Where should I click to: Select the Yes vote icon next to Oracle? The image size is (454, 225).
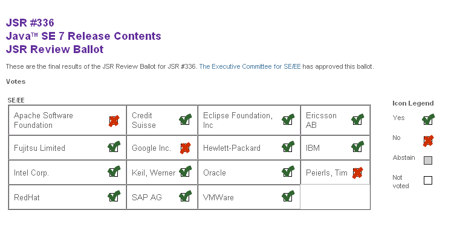[288, 171]
